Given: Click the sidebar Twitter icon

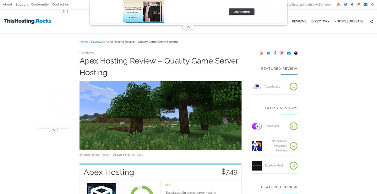Looking at the screenshot, I should (268, 53).
